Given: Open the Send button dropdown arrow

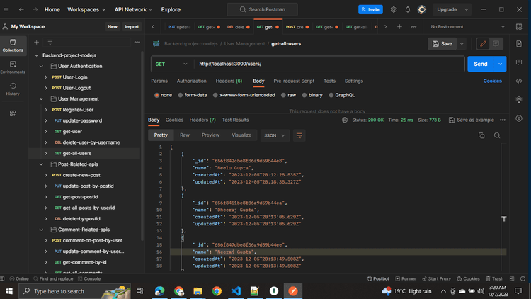Looking at the screenshot, I should (500, 64).
